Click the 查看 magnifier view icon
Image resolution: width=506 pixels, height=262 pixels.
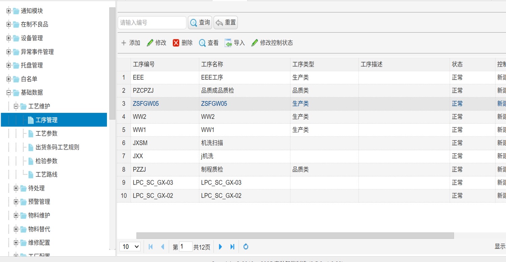pos(202,43)
